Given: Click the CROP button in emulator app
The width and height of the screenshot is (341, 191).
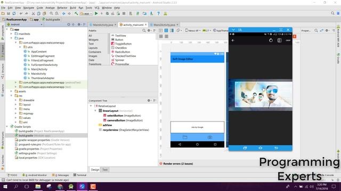Looking at the screenshot, I should pos(288,40).
